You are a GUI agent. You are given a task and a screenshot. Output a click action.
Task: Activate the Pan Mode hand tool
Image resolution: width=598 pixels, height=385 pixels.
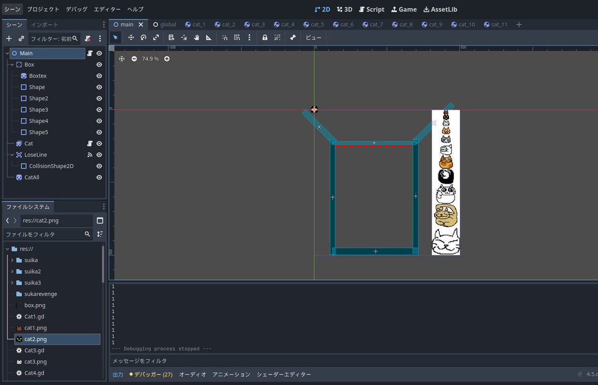point(196,37)
